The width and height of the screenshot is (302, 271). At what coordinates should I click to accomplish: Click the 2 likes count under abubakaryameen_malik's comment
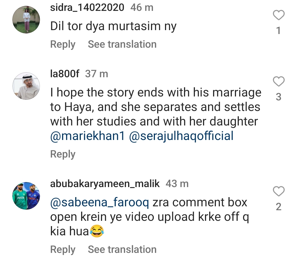point(278,207)
